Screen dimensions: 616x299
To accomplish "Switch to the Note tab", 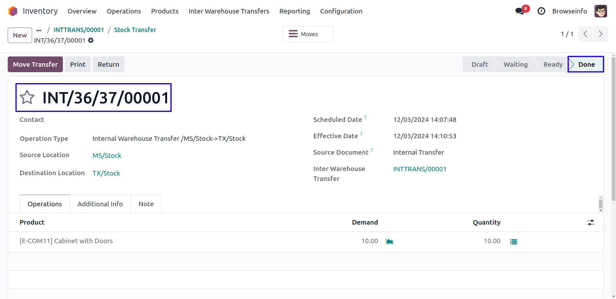I will click(146, 204).
